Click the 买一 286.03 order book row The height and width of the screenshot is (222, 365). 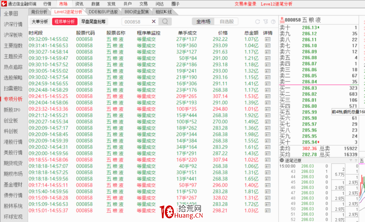318,88
